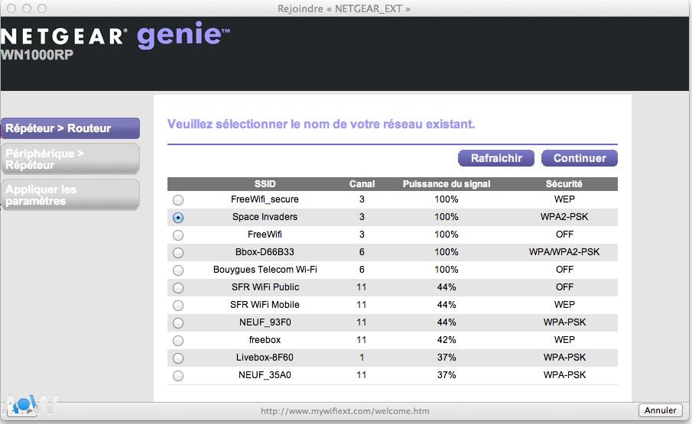This screenshot has width=692, height=424.
Task: Pick the freebox network radio button
Action: 178,341
